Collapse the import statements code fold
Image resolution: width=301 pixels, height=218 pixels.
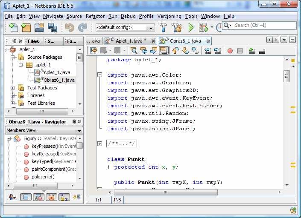pos(100,75)
